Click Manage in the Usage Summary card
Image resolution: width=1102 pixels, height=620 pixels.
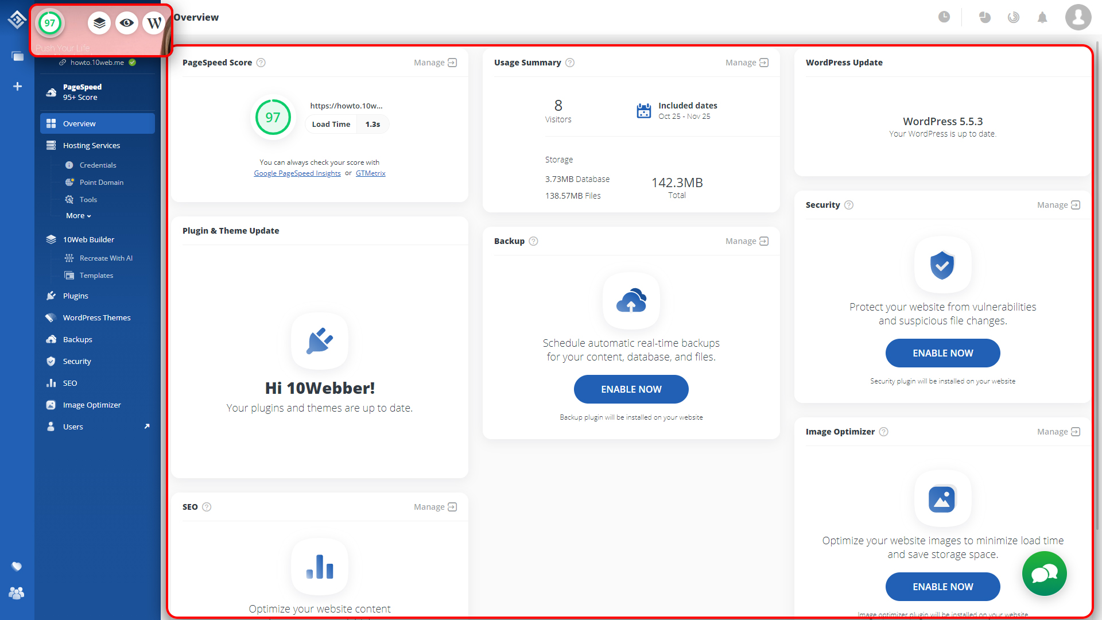[x=747, y=63]
